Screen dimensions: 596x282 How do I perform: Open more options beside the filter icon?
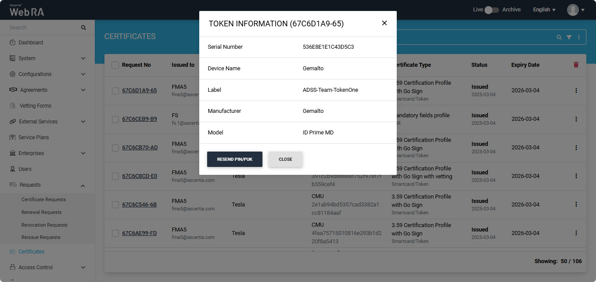pyautogui.click(x=579, y=37)
